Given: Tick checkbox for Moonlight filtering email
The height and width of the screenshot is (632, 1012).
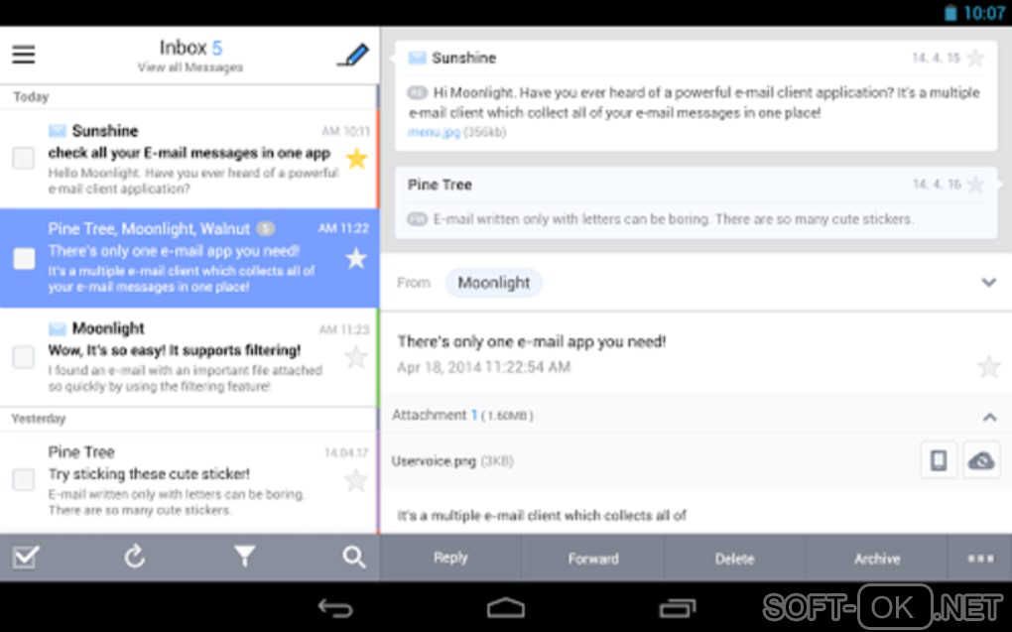Looking at the screenshot, I should click(24, 356).
